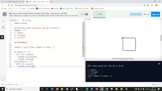Bookmark this page with the star
The height and width of the screenshot is (91, 162).
tap(148, 5)
